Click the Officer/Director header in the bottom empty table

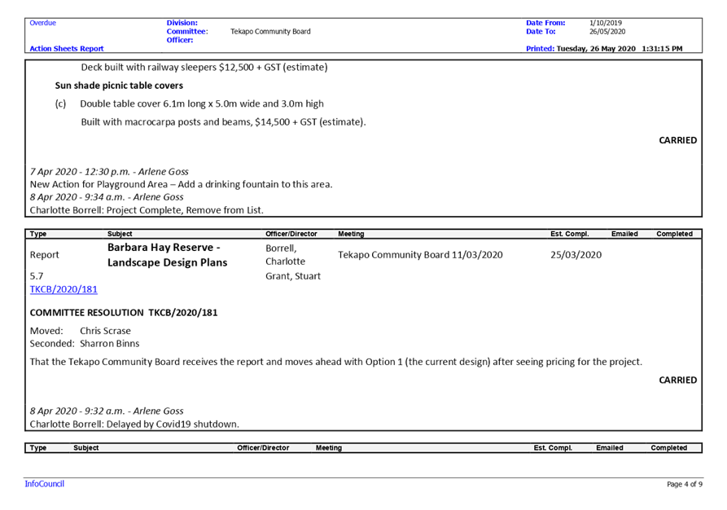click(x=263, y=448)
